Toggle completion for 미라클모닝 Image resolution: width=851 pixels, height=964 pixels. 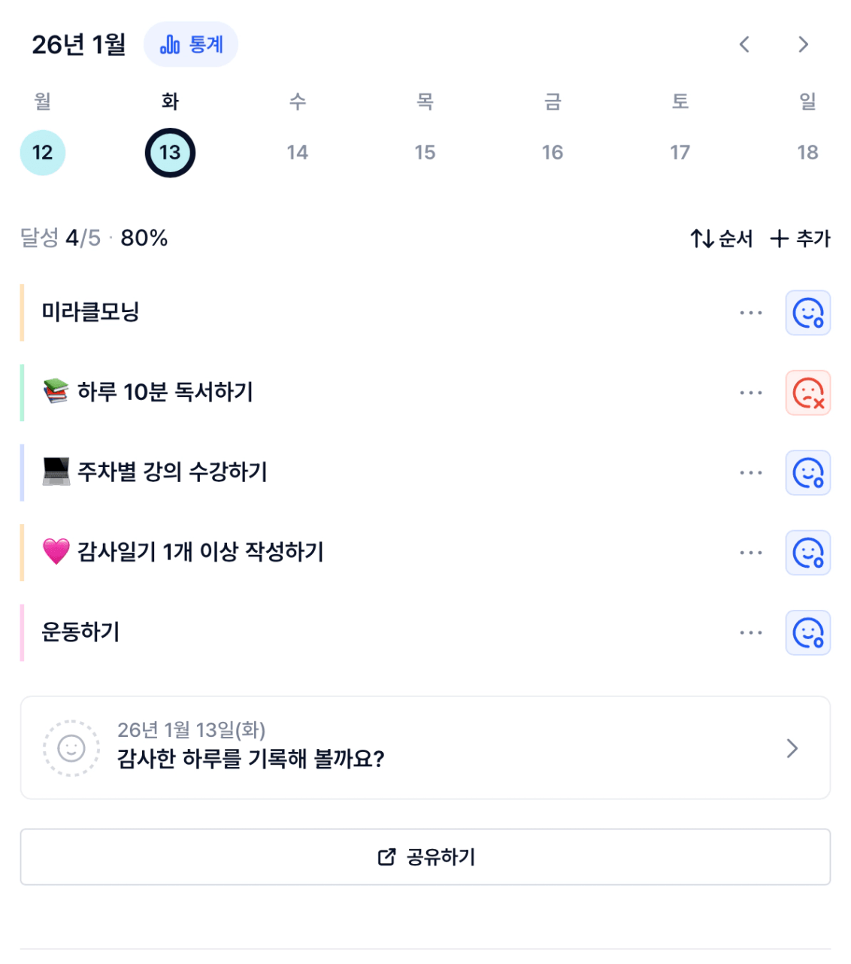pos(807,313)
